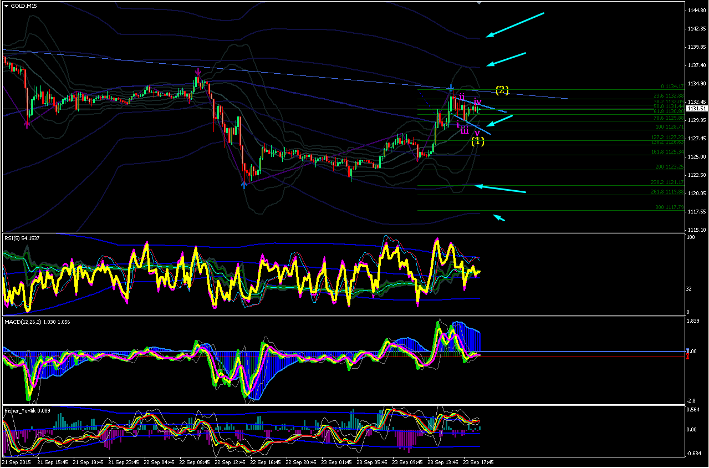Select the yellow (2) wave label
The image size is (709, 468).
[x=502, y=90]
